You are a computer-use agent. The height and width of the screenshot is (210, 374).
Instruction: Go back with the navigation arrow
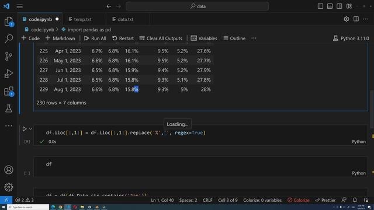(109, 6)
